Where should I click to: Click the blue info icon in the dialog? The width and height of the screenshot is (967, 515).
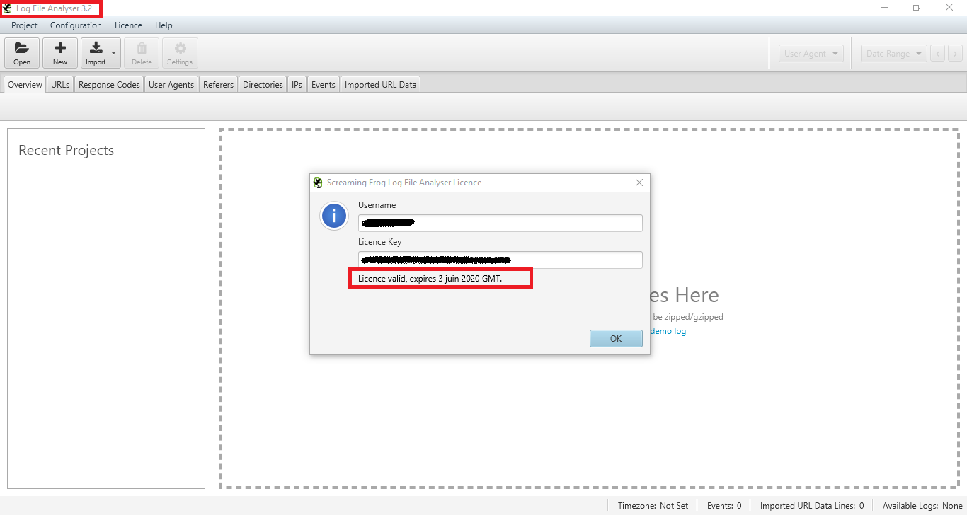(x=333, y=216)
